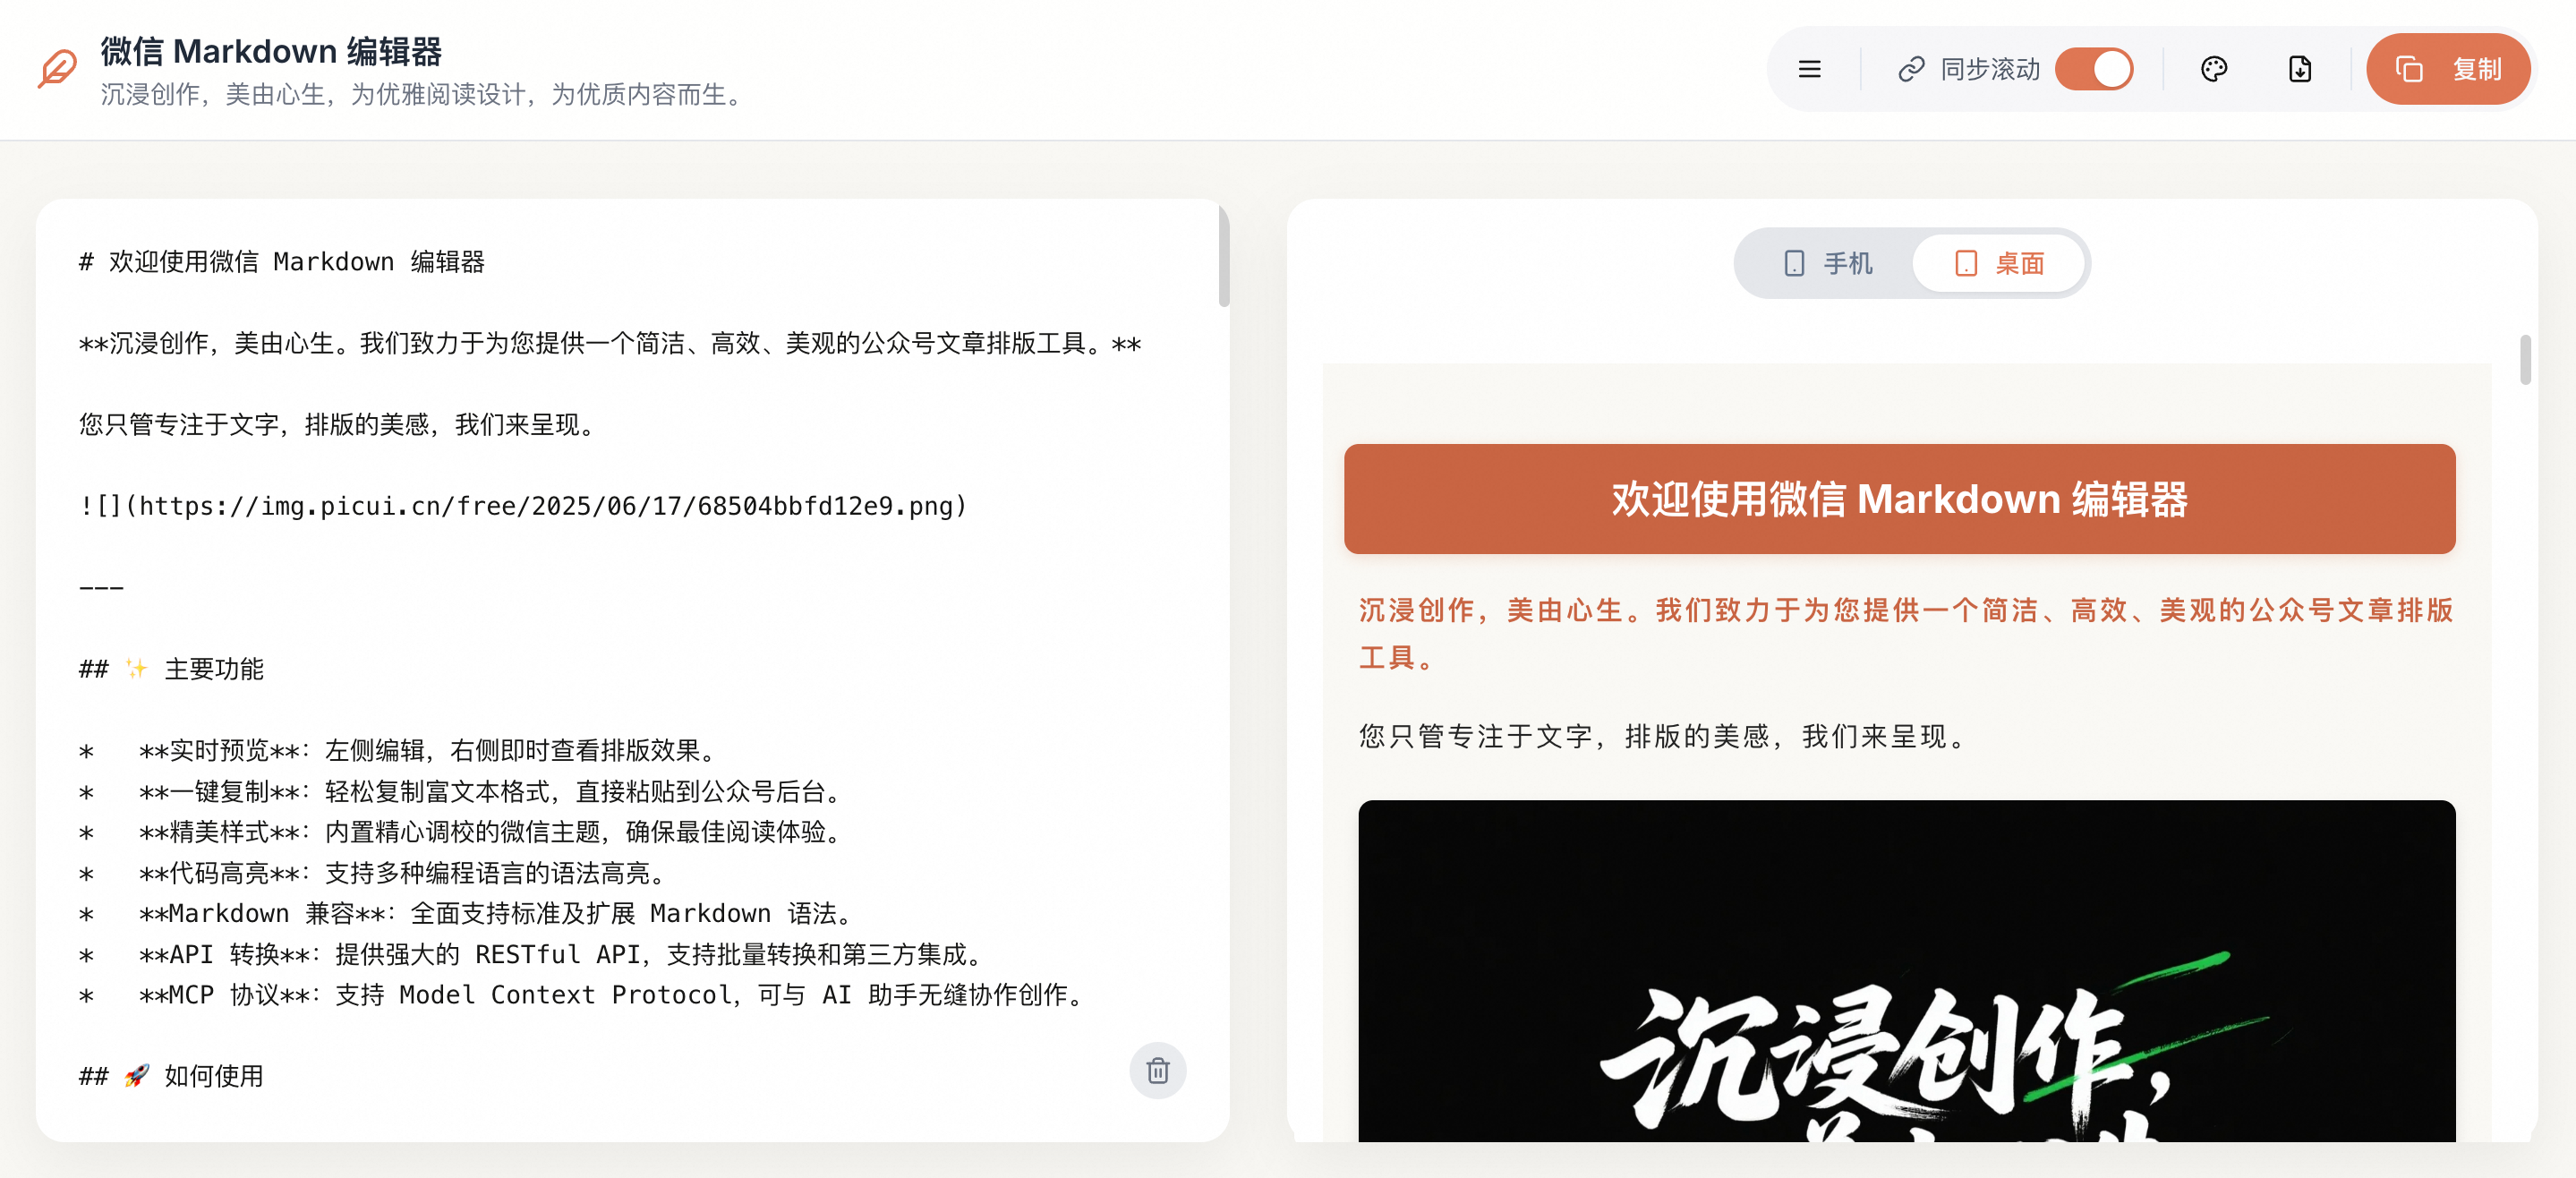Click the desktop device icon
This screenshot has width=2576, height=1178.
(x=1965, y=263)
